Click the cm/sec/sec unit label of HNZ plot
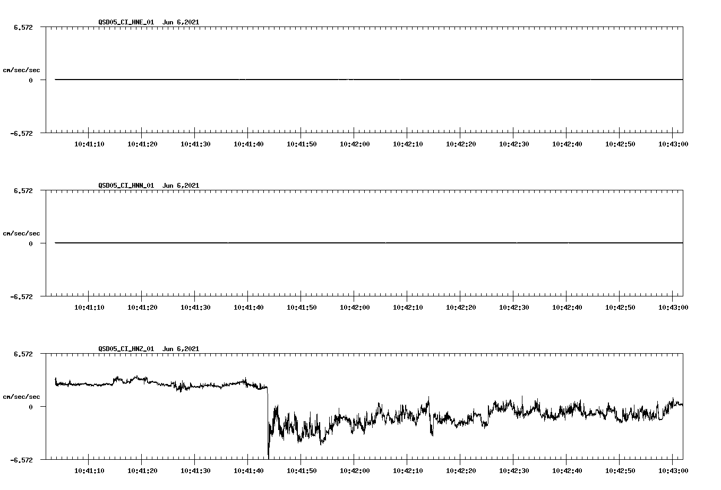 coord(21,397)
